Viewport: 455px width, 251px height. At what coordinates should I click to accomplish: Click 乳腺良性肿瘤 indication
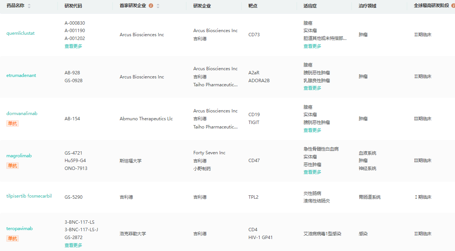pos(317,81)
